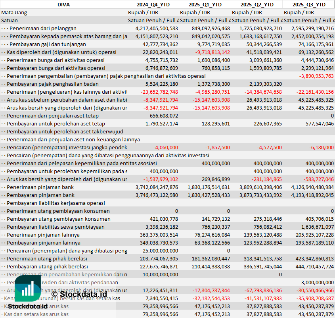Click value 849,097,926,468
The height and width of the screenshot is (318, 335).
point(211,29)
